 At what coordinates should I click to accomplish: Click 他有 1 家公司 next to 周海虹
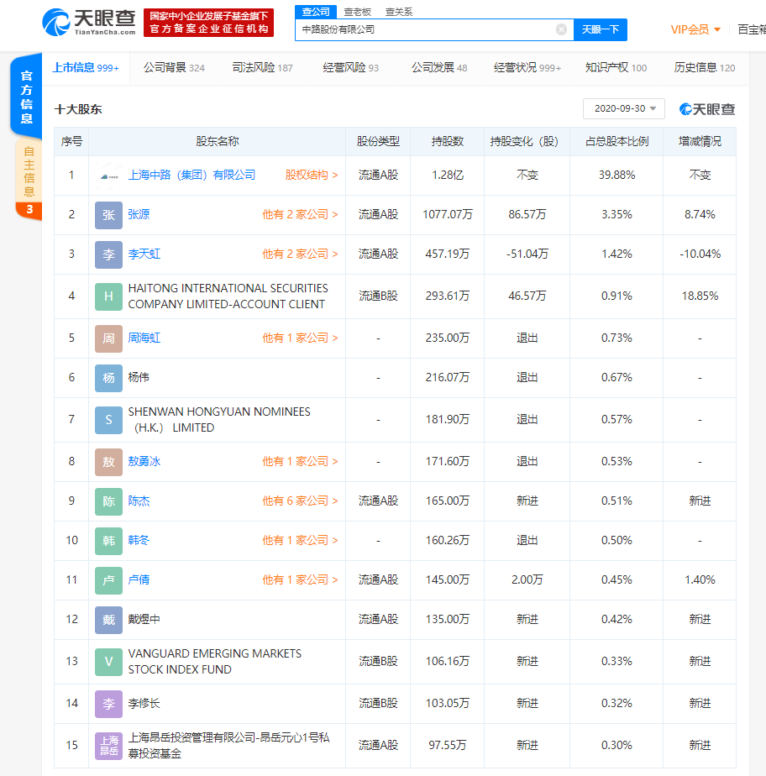(x=300, y=338)
